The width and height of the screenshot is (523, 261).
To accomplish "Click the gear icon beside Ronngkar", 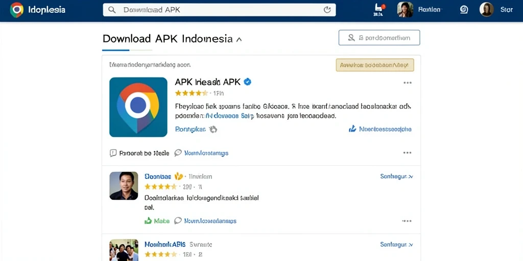I will coord(213,129).
